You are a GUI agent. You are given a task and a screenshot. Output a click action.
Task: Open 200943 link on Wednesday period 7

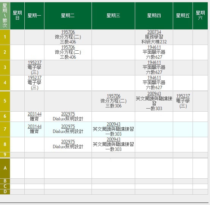(x=114, y=124)
